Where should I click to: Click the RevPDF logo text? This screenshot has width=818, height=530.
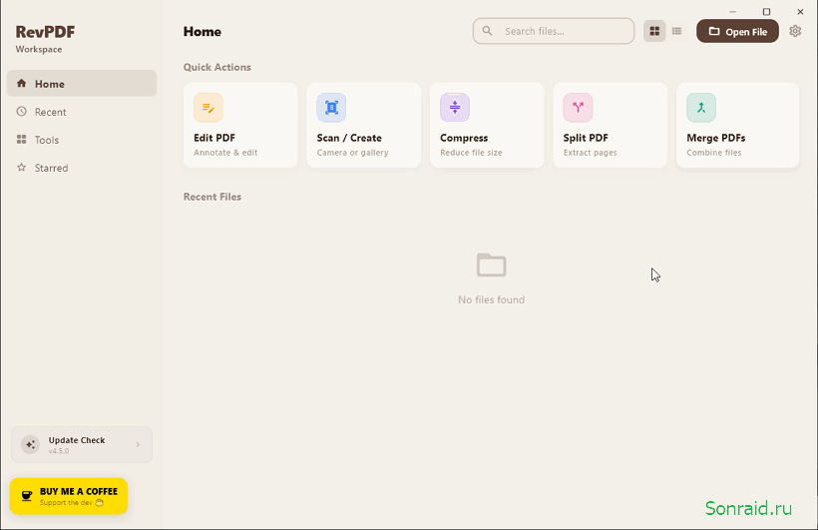point(45,32)
